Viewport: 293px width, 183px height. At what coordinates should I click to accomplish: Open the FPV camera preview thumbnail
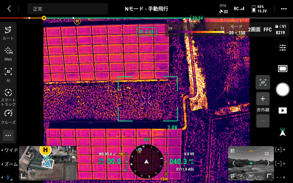[x=251, y=163]
